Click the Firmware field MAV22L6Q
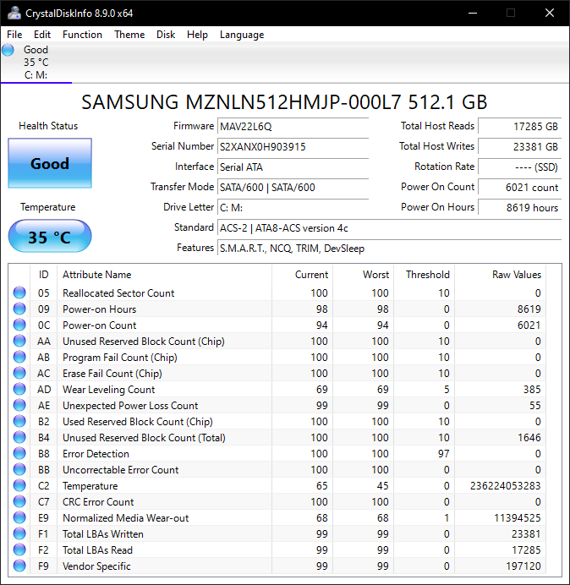This screenshot has width=570, height=585. 293,127
